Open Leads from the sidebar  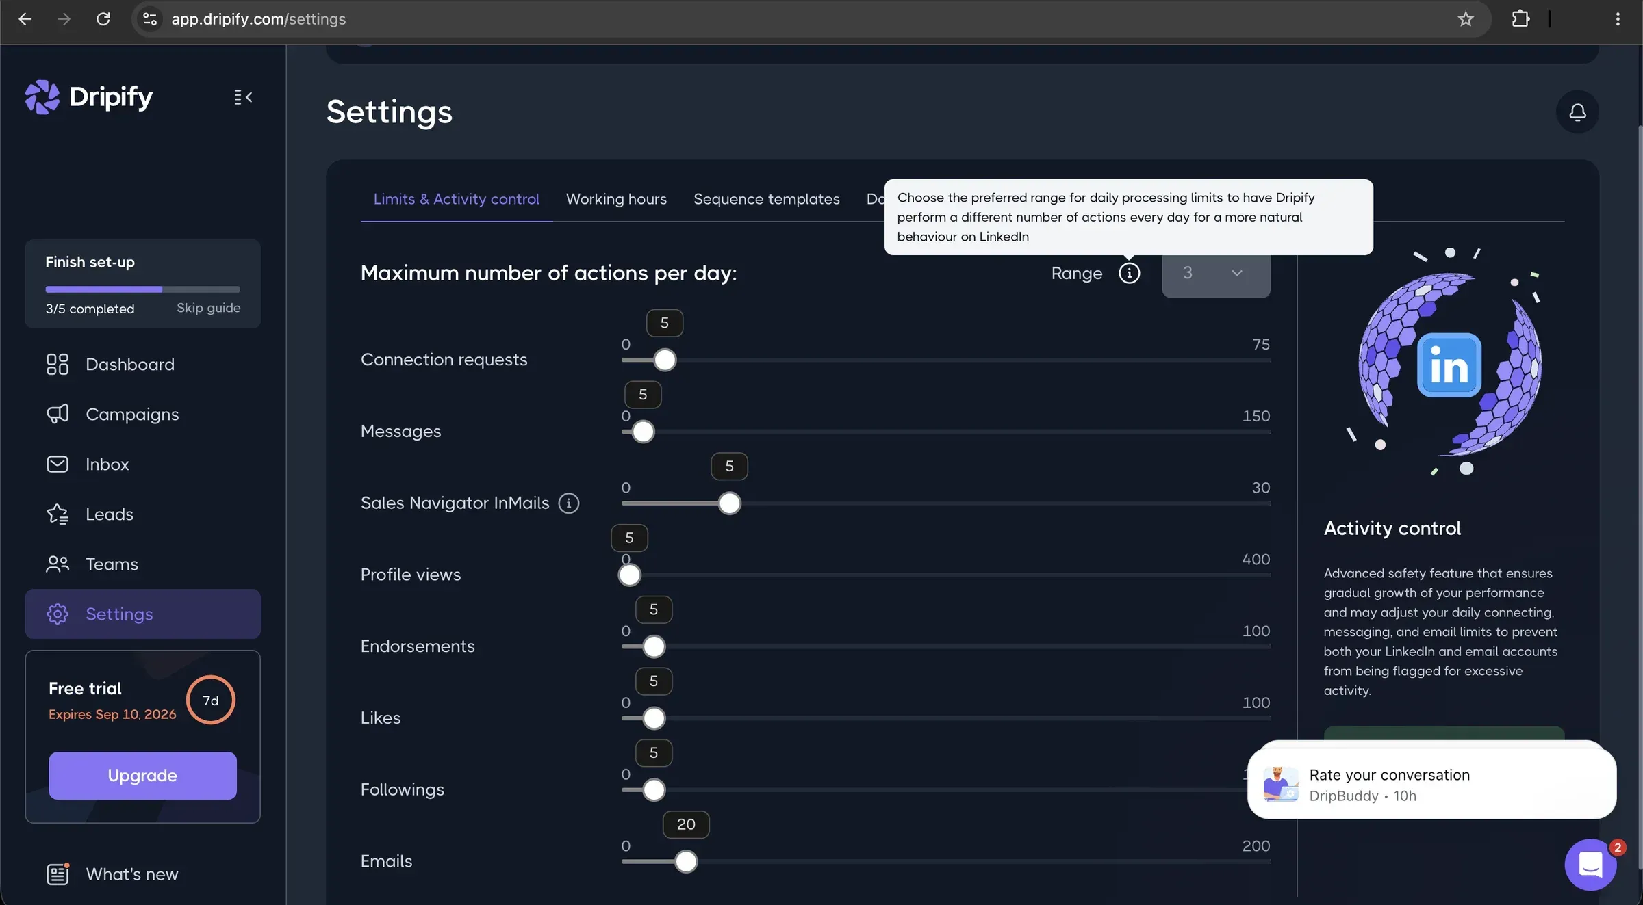click(142, 514)
